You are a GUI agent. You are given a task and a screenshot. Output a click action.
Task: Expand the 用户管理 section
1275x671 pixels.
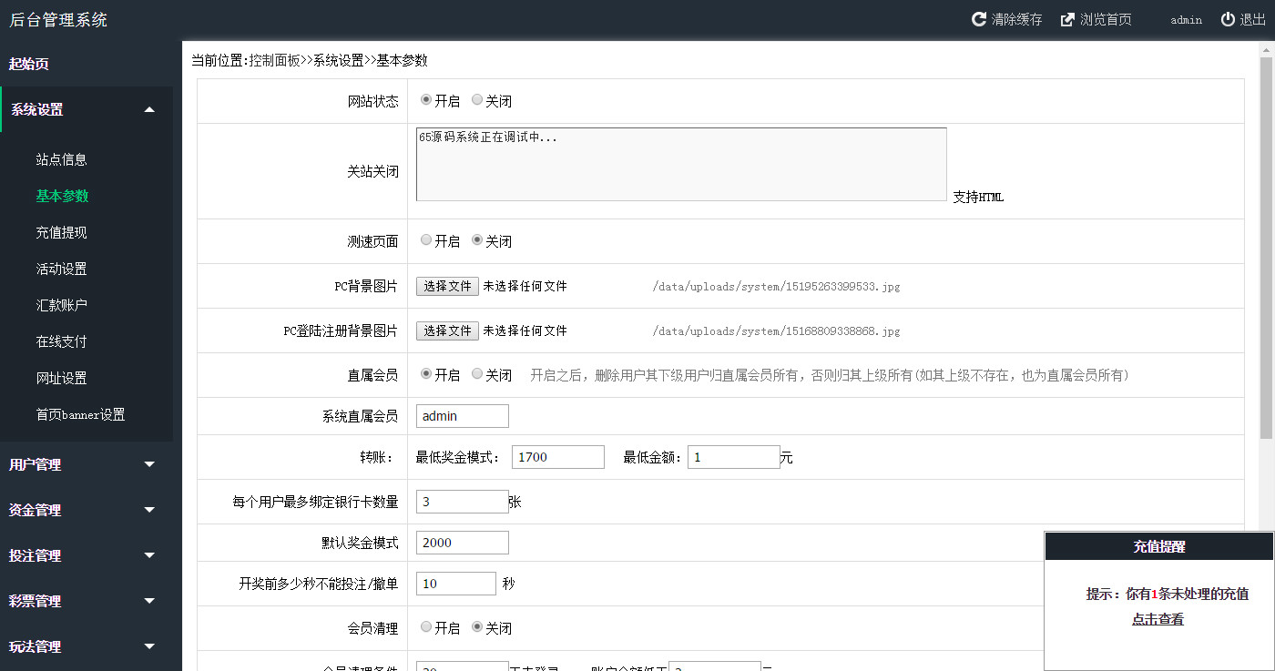[149, 464]
